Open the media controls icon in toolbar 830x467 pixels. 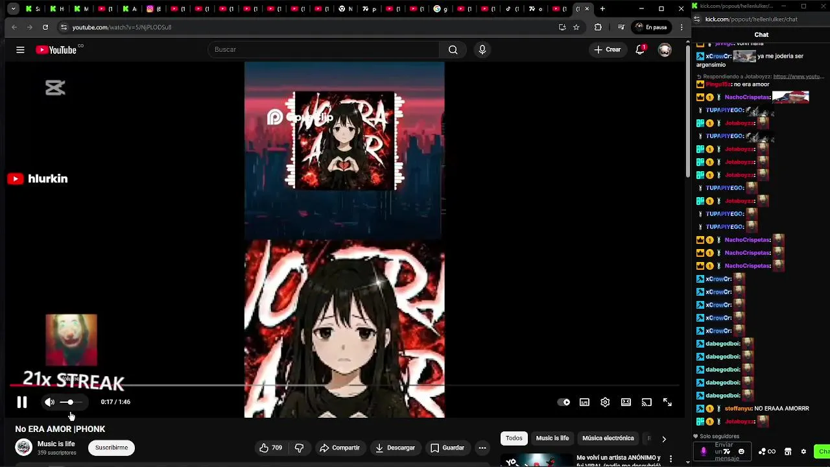pyautogui.click(x=621, y=27)
